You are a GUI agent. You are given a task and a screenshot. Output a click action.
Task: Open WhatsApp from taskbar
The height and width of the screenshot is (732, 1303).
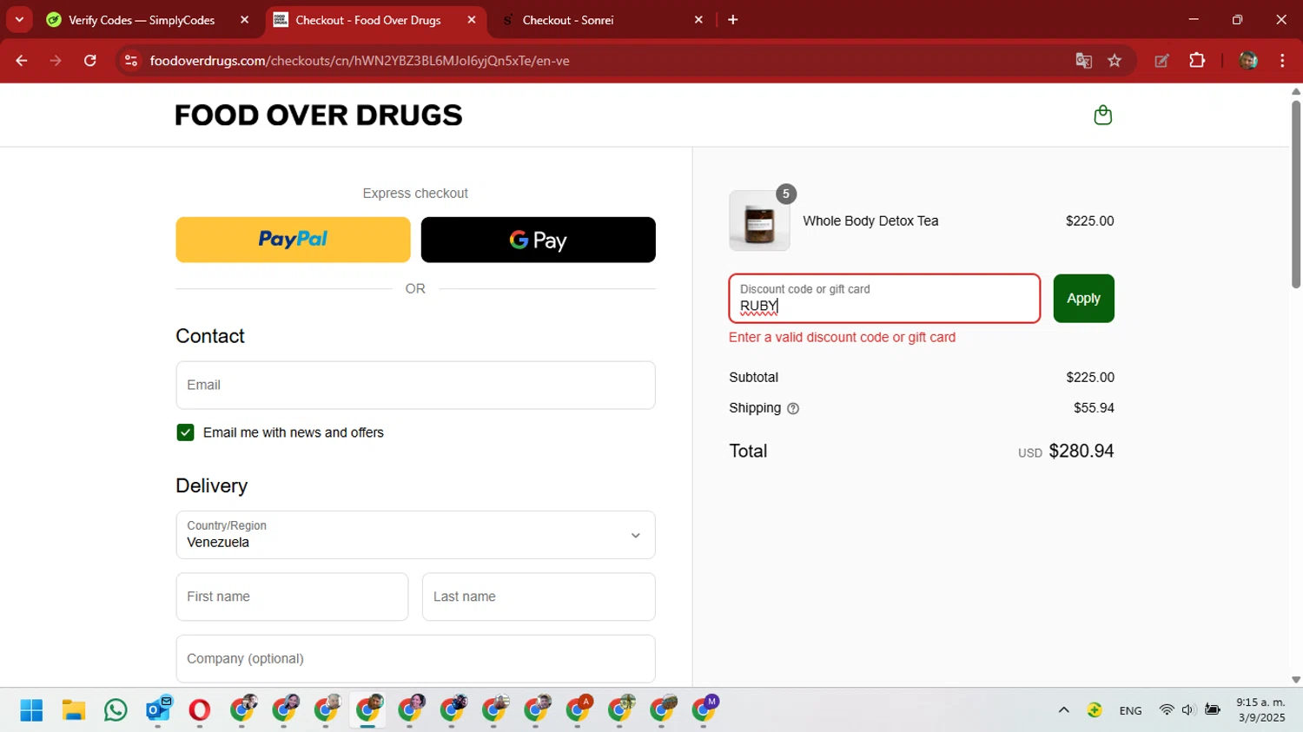click(116, 710)
